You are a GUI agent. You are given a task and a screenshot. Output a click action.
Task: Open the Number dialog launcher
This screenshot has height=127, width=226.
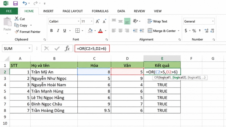(214, 40)
